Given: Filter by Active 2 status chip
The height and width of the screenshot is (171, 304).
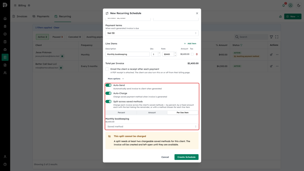Looking at the screenshot, I should (x=42, y=37).
